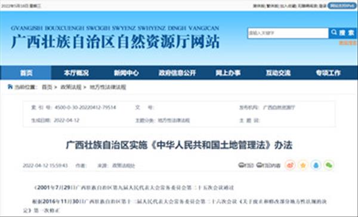Share via the yellow star Qzone icon
Image resolution: width=358 pixels, height=217 pixels.
pyautogui.click(x=303, y=165)
